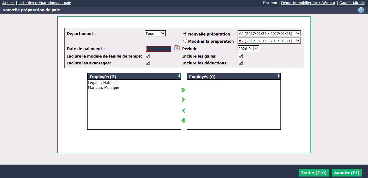Toggle the Inclure les gains checkbox
368x178 pixels.
coord(241,56)
